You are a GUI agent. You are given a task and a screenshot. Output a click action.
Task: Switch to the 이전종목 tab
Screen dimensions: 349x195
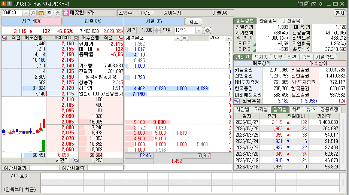tap(291, 21)
